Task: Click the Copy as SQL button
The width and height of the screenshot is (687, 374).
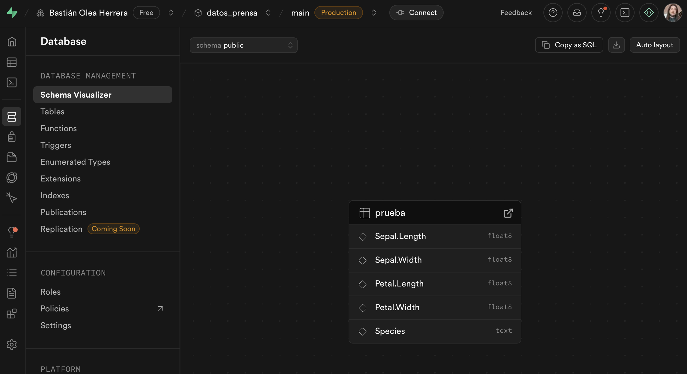Action: point(569,45)
